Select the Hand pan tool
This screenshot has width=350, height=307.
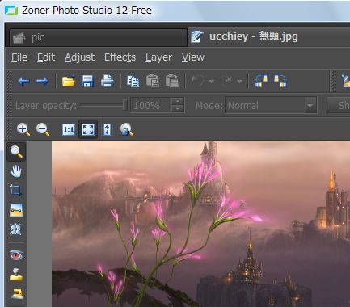click(x=16, y=171)
